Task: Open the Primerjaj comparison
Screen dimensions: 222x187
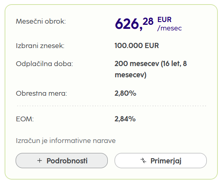Action: [x=161, y=161]
